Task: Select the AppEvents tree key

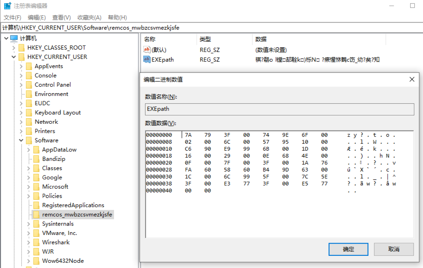Action: point(49,66)
